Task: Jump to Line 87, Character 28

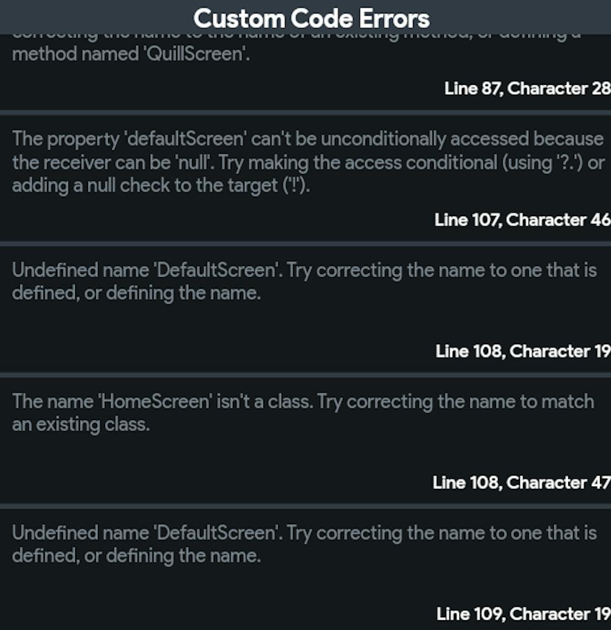Action: 527,89
